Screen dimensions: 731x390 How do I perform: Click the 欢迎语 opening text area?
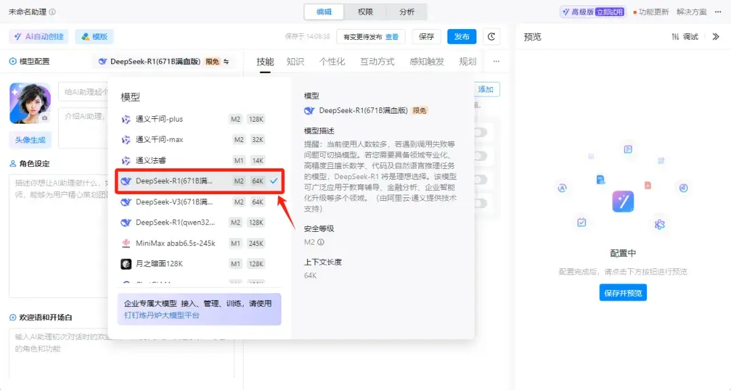(121, 353)
